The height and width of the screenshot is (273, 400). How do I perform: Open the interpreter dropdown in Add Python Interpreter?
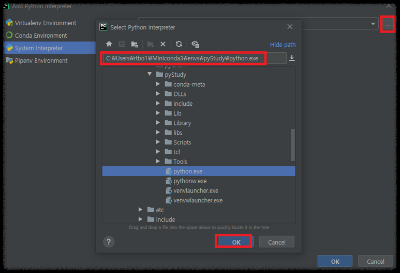373,24
